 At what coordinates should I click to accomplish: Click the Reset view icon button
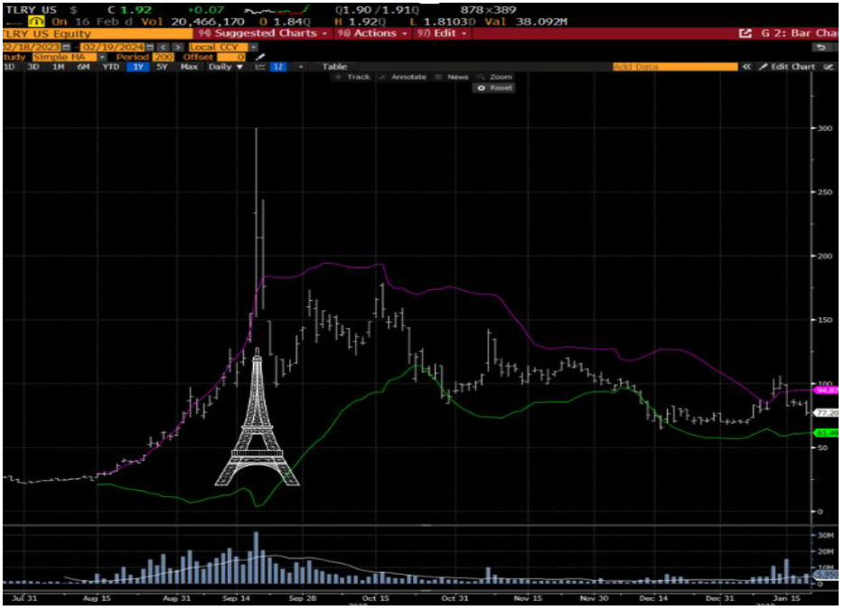[494, 88]
